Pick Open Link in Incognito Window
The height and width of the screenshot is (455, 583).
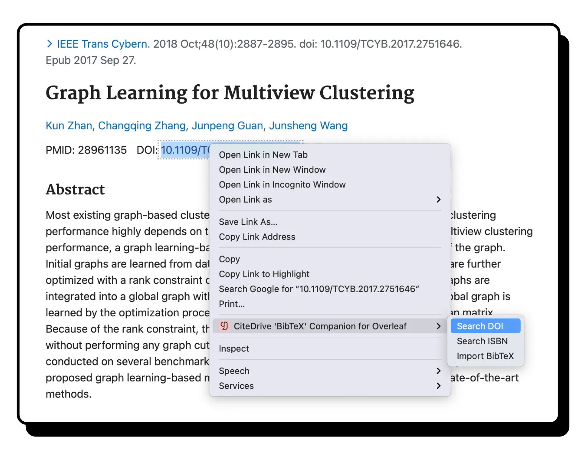coord(282,185)
